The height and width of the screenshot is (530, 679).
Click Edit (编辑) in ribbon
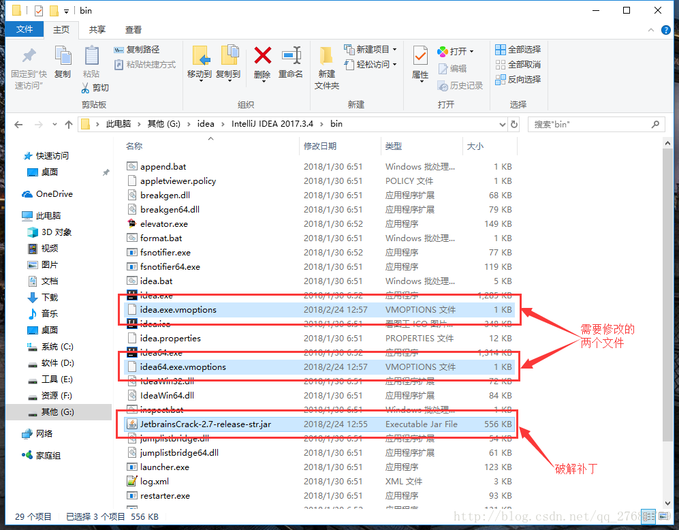[452, 68]
